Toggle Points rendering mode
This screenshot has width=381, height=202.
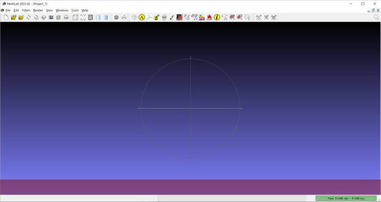[83, 17]
